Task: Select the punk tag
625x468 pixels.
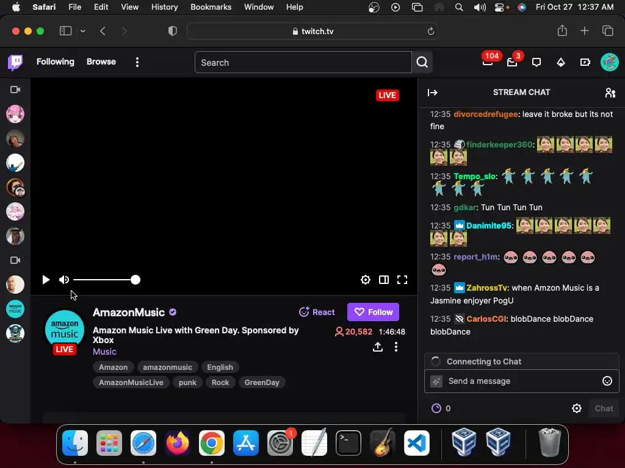Action: [187, 383]
